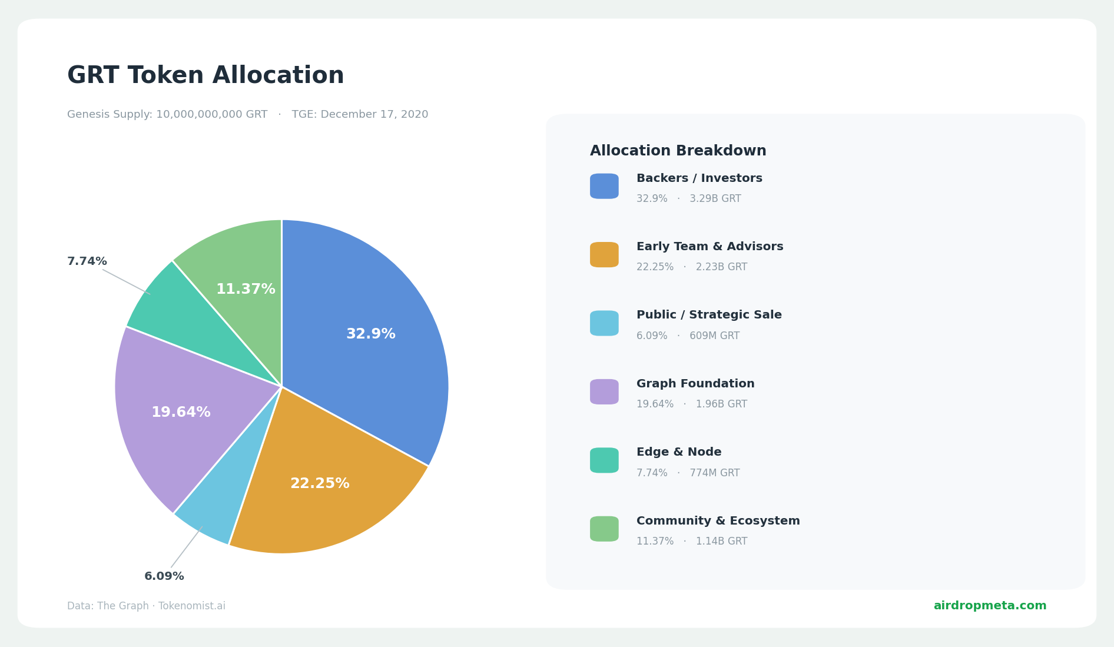Click the teal Edge & Node legend swatch
The width and height of the screenshot is (1114, 647).
tap(604, 460)
